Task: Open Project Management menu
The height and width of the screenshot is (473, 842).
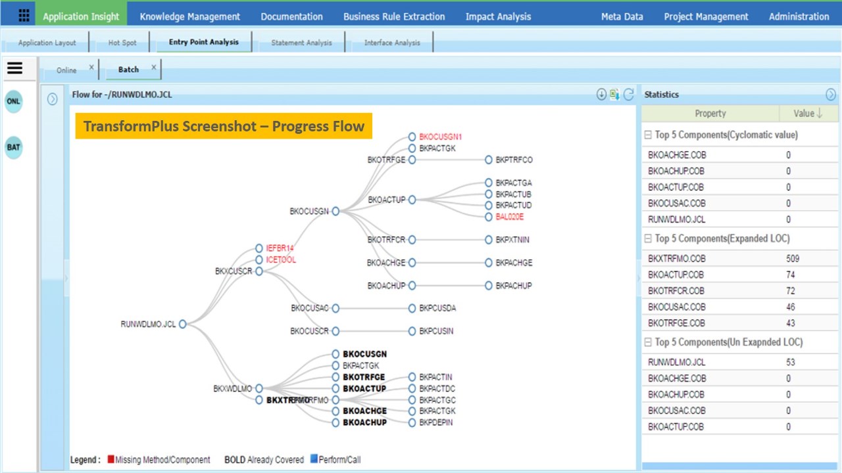Action: [706, 16]
